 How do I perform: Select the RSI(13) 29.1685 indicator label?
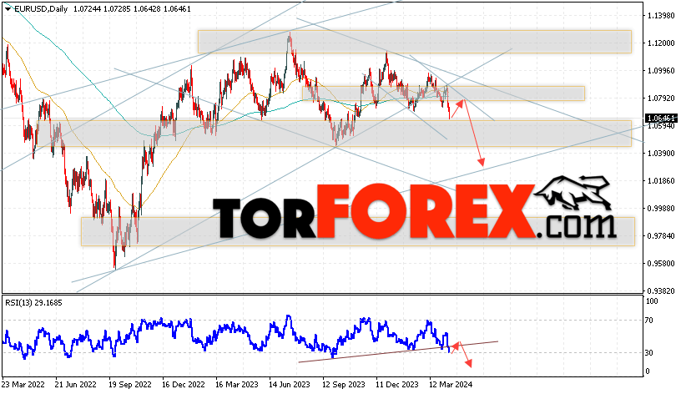click(33, 303)
